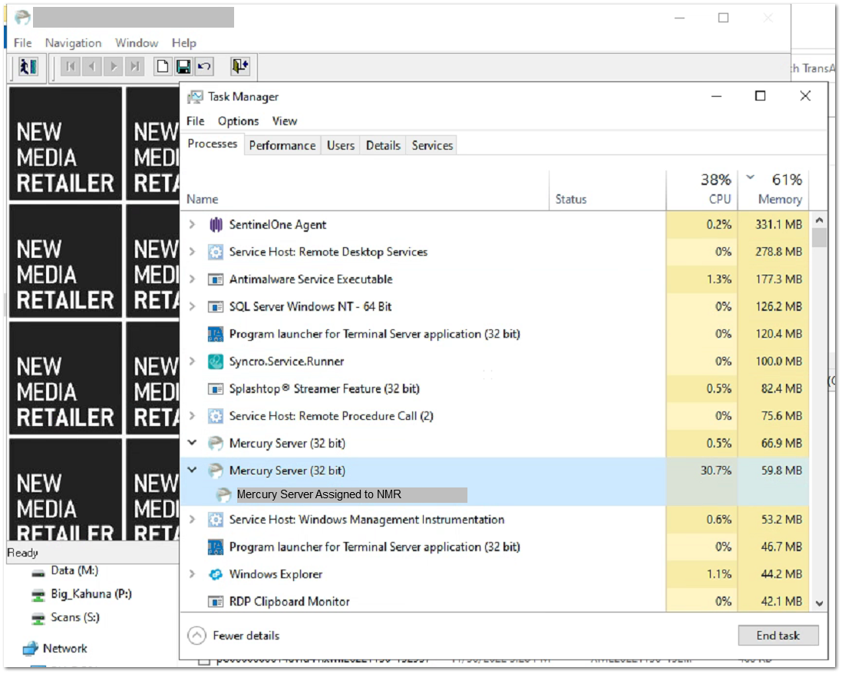This screenshot has width=842, height=674.
Task: Click the running man toolbar icon
Action: (x=28, y=67)
